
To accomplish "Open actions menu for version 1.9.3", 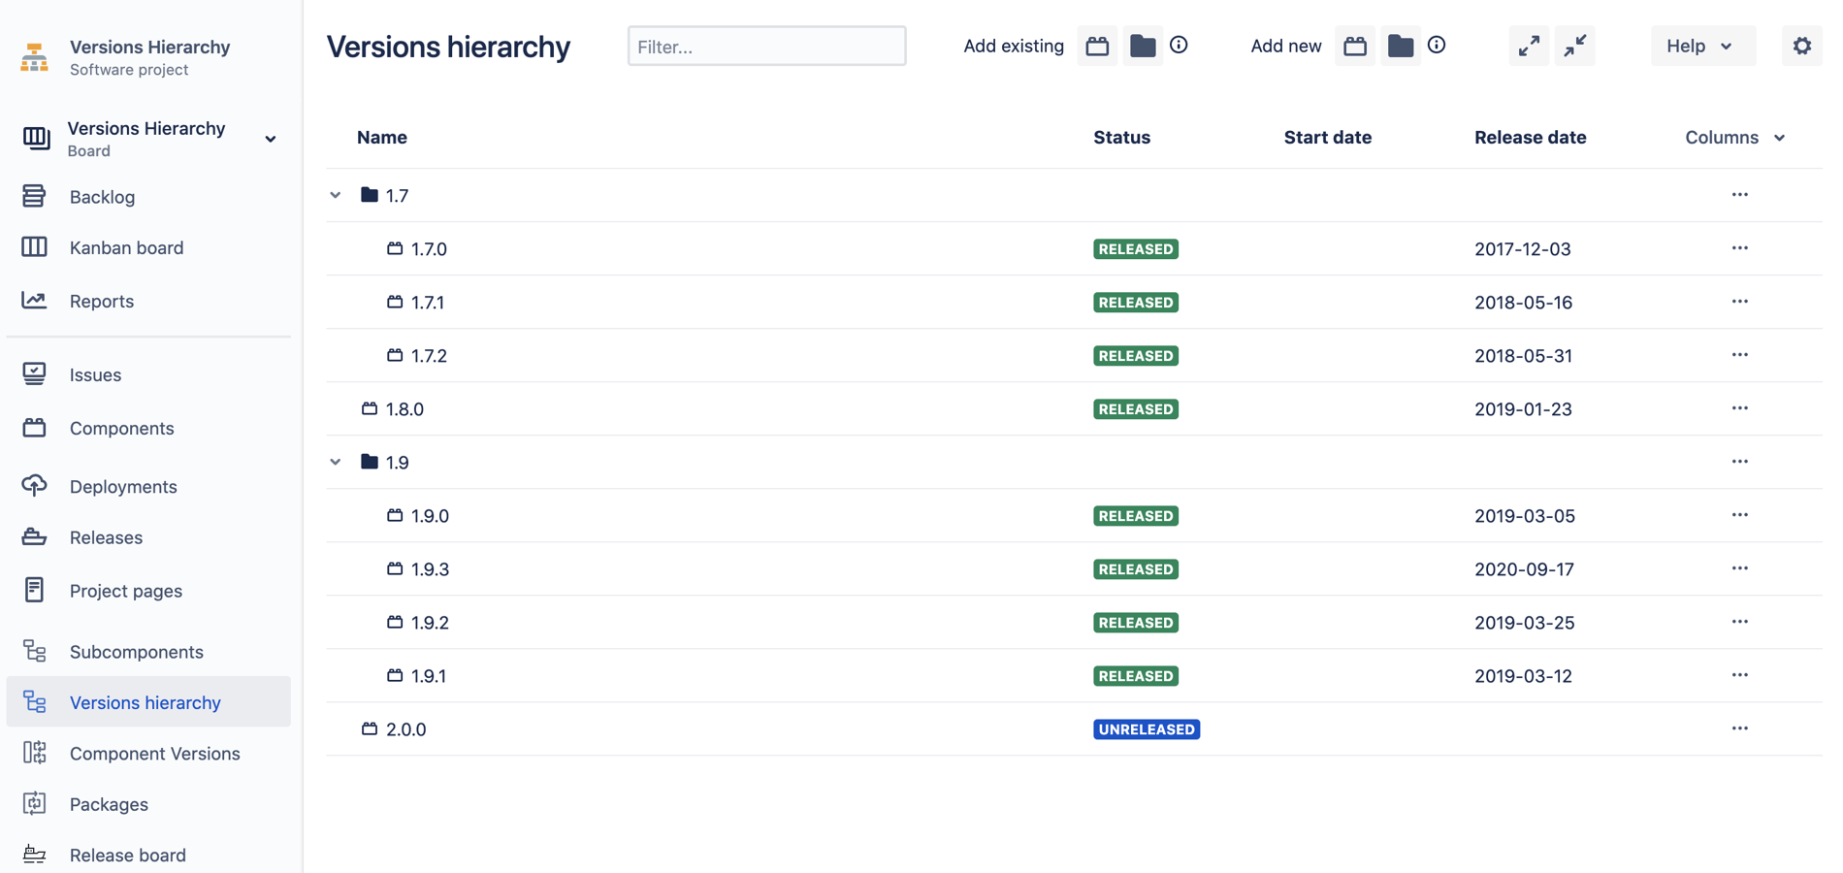I will (x=1740, y=568).
